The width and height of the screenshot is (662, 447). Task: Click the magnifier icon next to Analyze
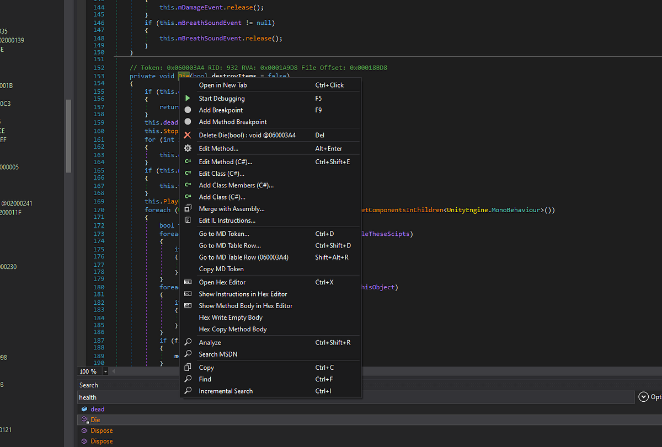(x=188, y=343)
